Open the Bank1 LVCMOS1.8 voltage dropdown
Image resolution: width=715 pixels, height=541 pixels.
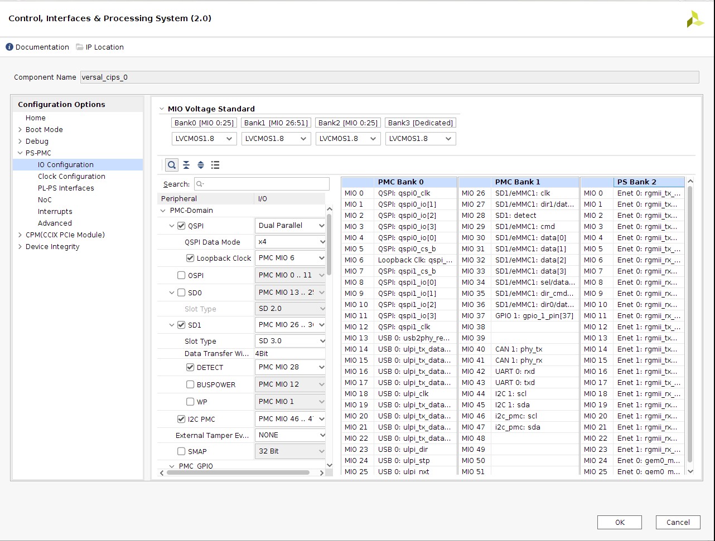tap(276, 139)
